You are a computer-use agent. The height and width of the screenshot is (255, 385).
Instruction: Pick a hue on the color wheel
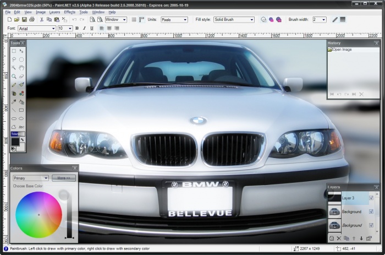point(39,215)
